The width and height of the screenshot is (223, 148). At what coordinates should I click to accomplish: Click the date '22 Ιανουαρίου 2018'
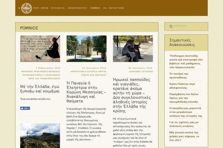click(94, 68)
